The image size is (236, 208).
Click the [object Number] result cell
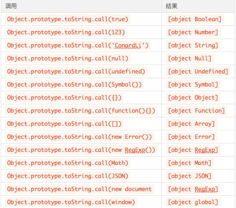[x=193, y=32]
